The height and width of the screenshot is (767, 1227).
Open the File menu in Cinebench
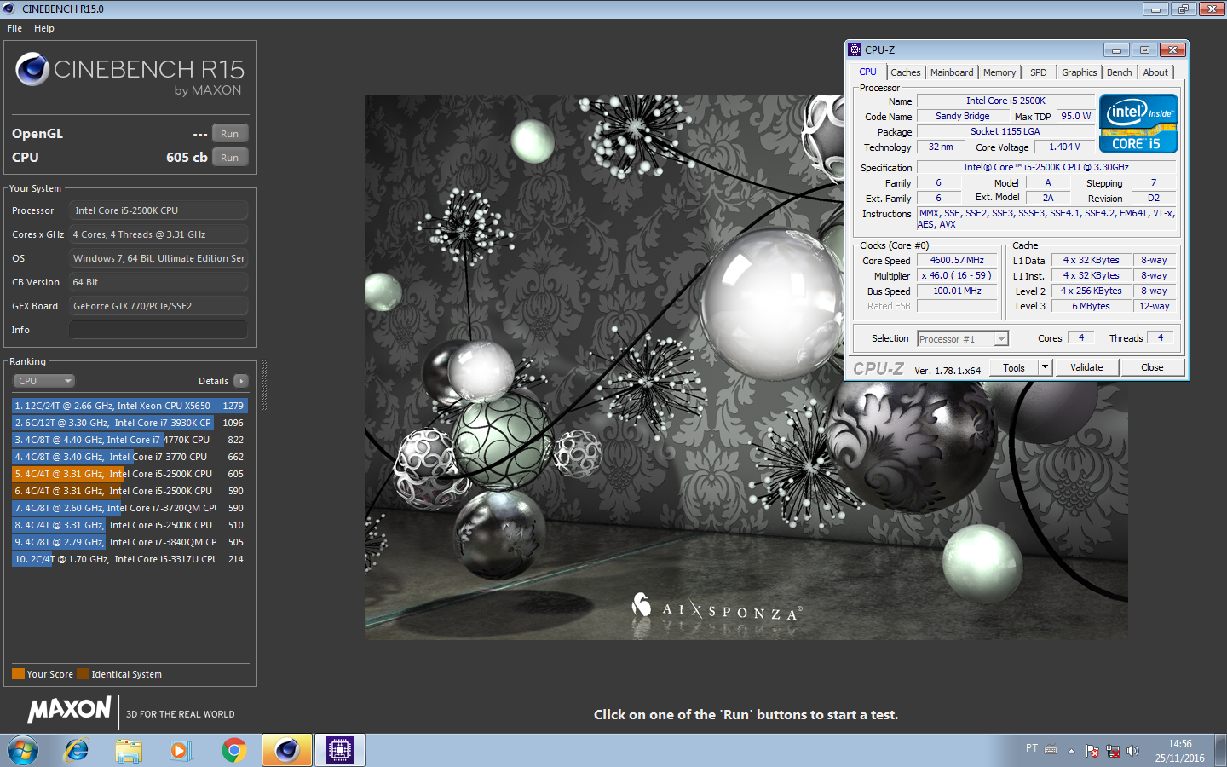coord(14,28)
